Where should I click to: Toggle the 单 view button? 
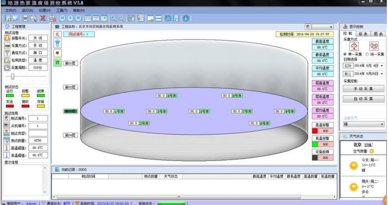coord(57,53)
